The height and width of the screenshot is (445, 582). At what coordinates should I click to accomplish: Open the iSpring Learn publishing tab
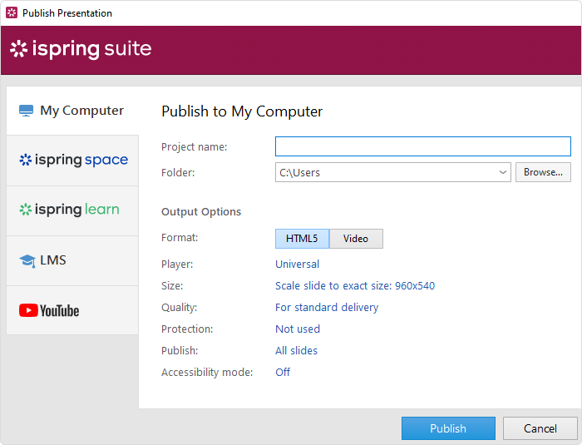click(73, 210)
